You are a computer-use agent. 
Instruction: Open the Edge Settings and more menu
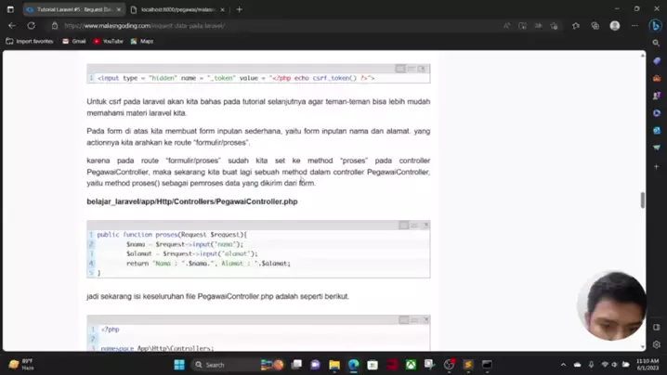tap(633, 26)
